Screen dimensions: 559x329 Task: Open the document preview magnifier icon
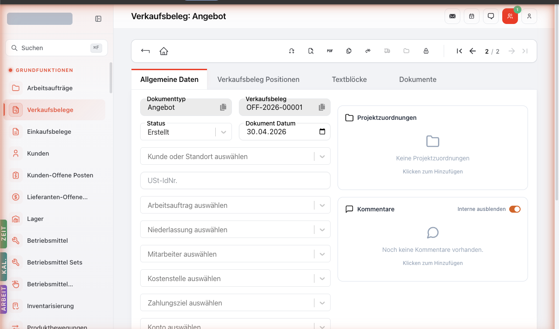point(311,51)
